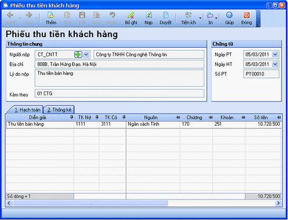Pin the Nguồn column
Image resolution: width=288 pixels, height=220 pixels.
(178, 118)
